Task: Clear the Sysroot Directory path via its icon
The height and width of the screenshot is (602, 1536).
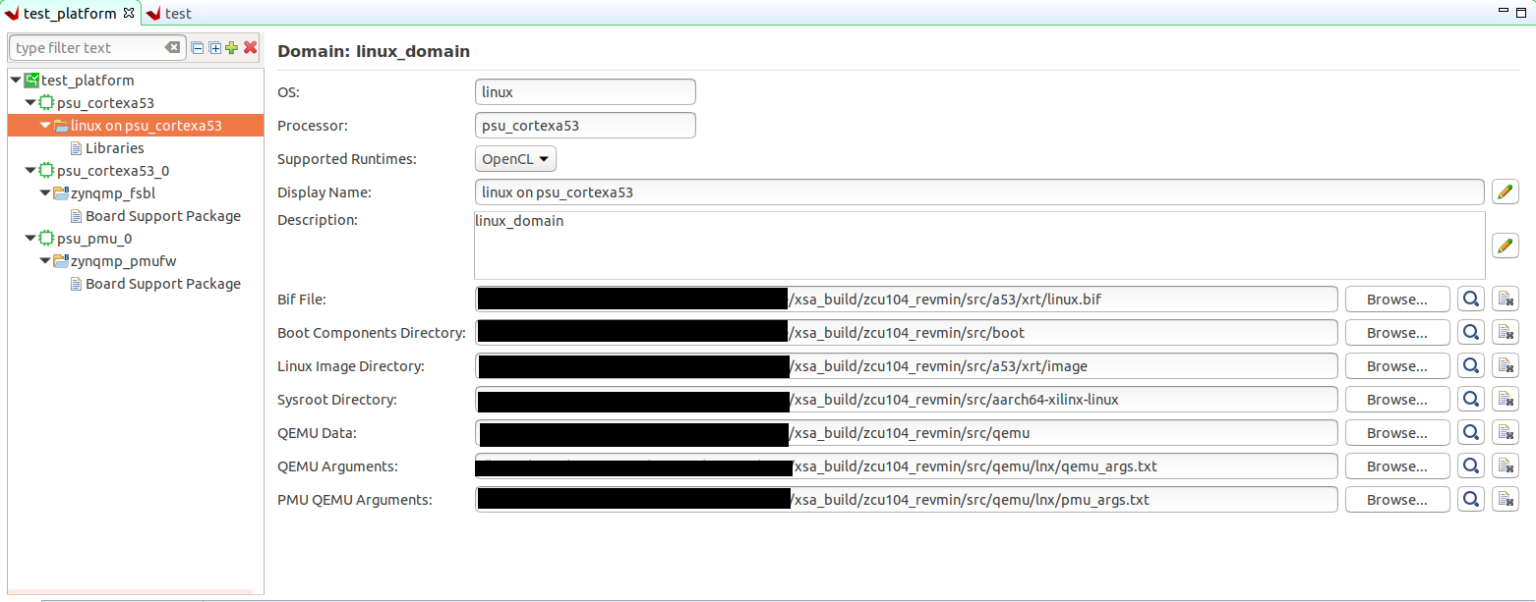Action: [1505, 400]
